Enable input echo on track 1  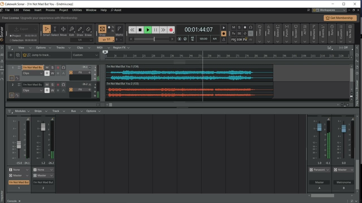point(63,68)
